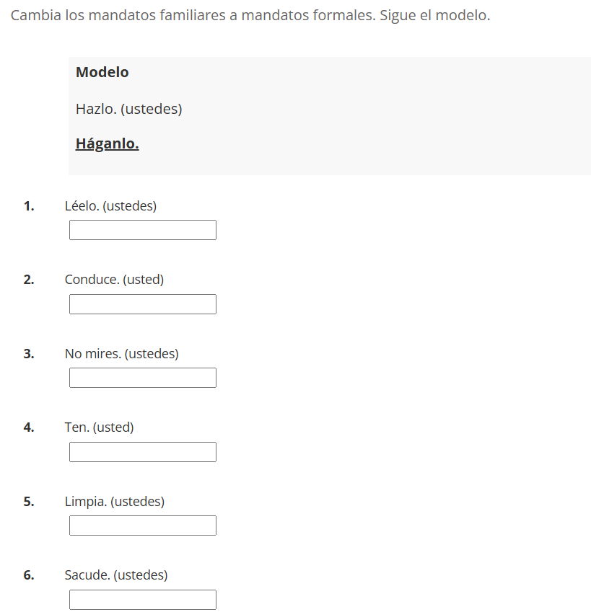Click the prompt text Limpia. (ustedes)

click(x=115, y=501)
